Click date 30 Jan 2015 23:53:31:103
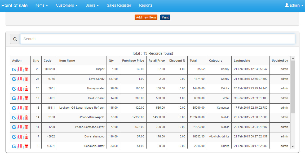 251,98
